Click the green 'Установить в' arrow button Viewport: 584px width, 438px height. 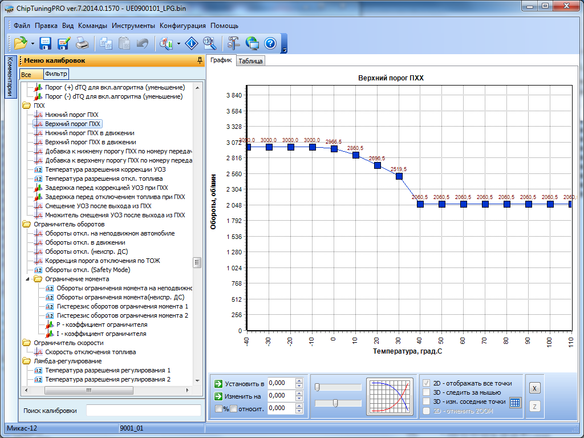(x=218, y=383)
